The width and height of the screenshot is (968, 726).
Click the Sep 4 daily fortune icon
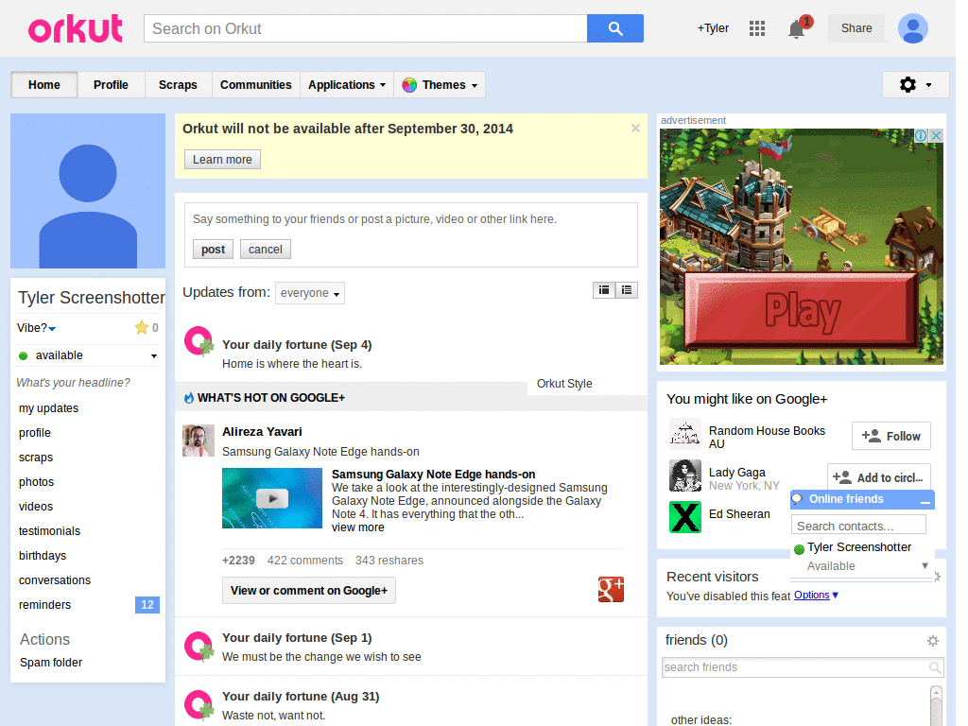click(199, 341)
